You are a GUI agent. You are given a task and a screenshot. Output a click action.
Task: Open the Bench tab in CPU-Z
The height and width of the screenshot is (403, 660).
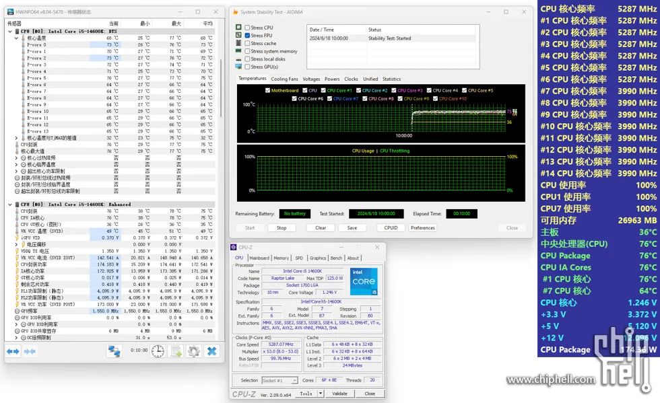coord(336,258)
